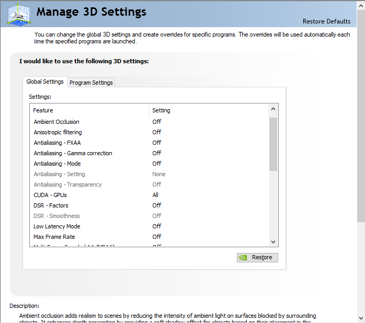Select the Ambient Occlusion row
Viewport: 365px width, 323px height.
click(149, 122)
